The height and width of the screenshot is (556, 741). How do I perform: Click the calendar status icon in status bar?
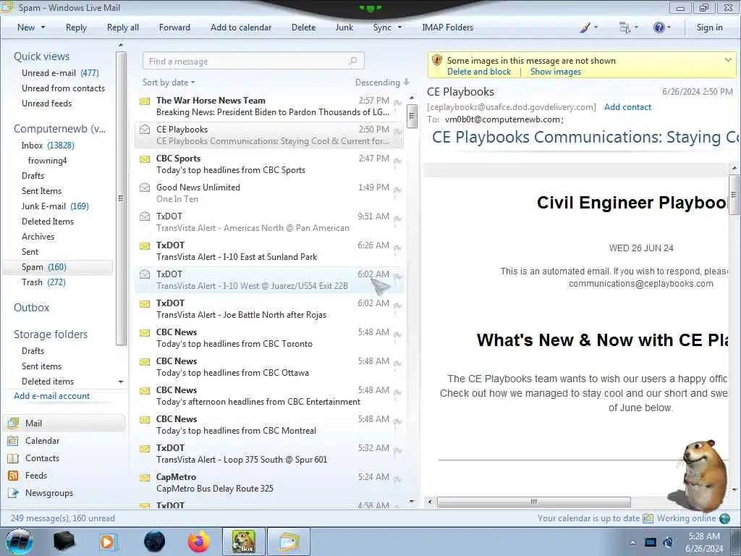click(648, 518)
